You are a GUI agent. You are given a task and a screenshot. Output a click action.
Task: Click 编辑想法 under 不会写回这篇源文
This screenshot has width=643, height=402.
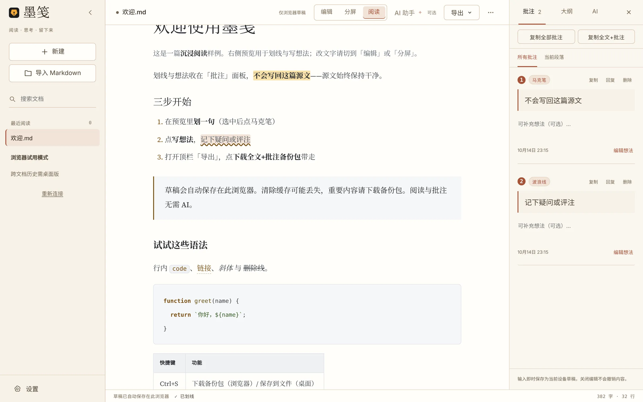(x=623, y=150)
